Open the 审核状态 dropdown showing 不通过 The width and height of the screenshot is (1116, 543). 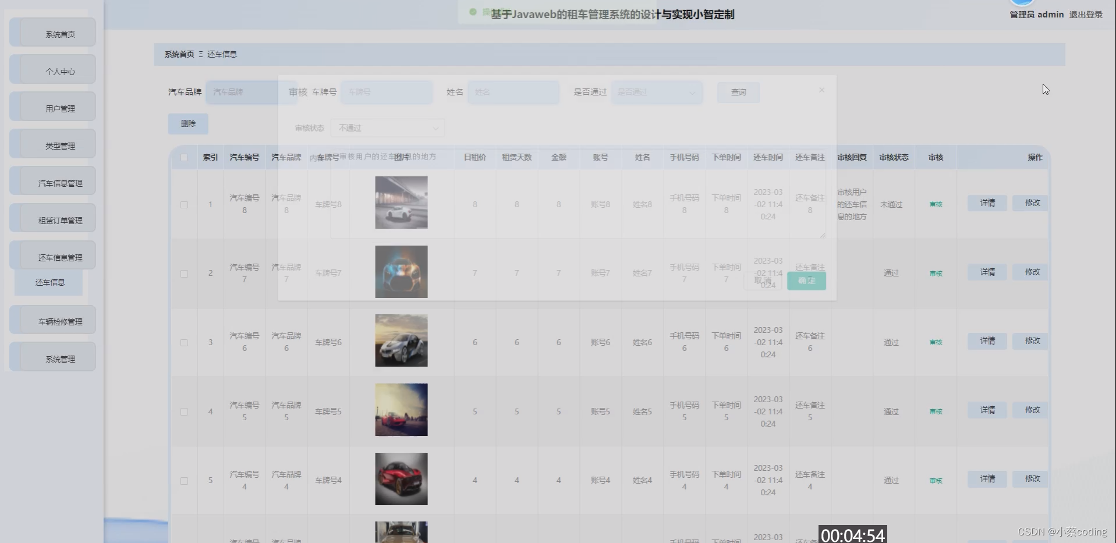[388, 128]
